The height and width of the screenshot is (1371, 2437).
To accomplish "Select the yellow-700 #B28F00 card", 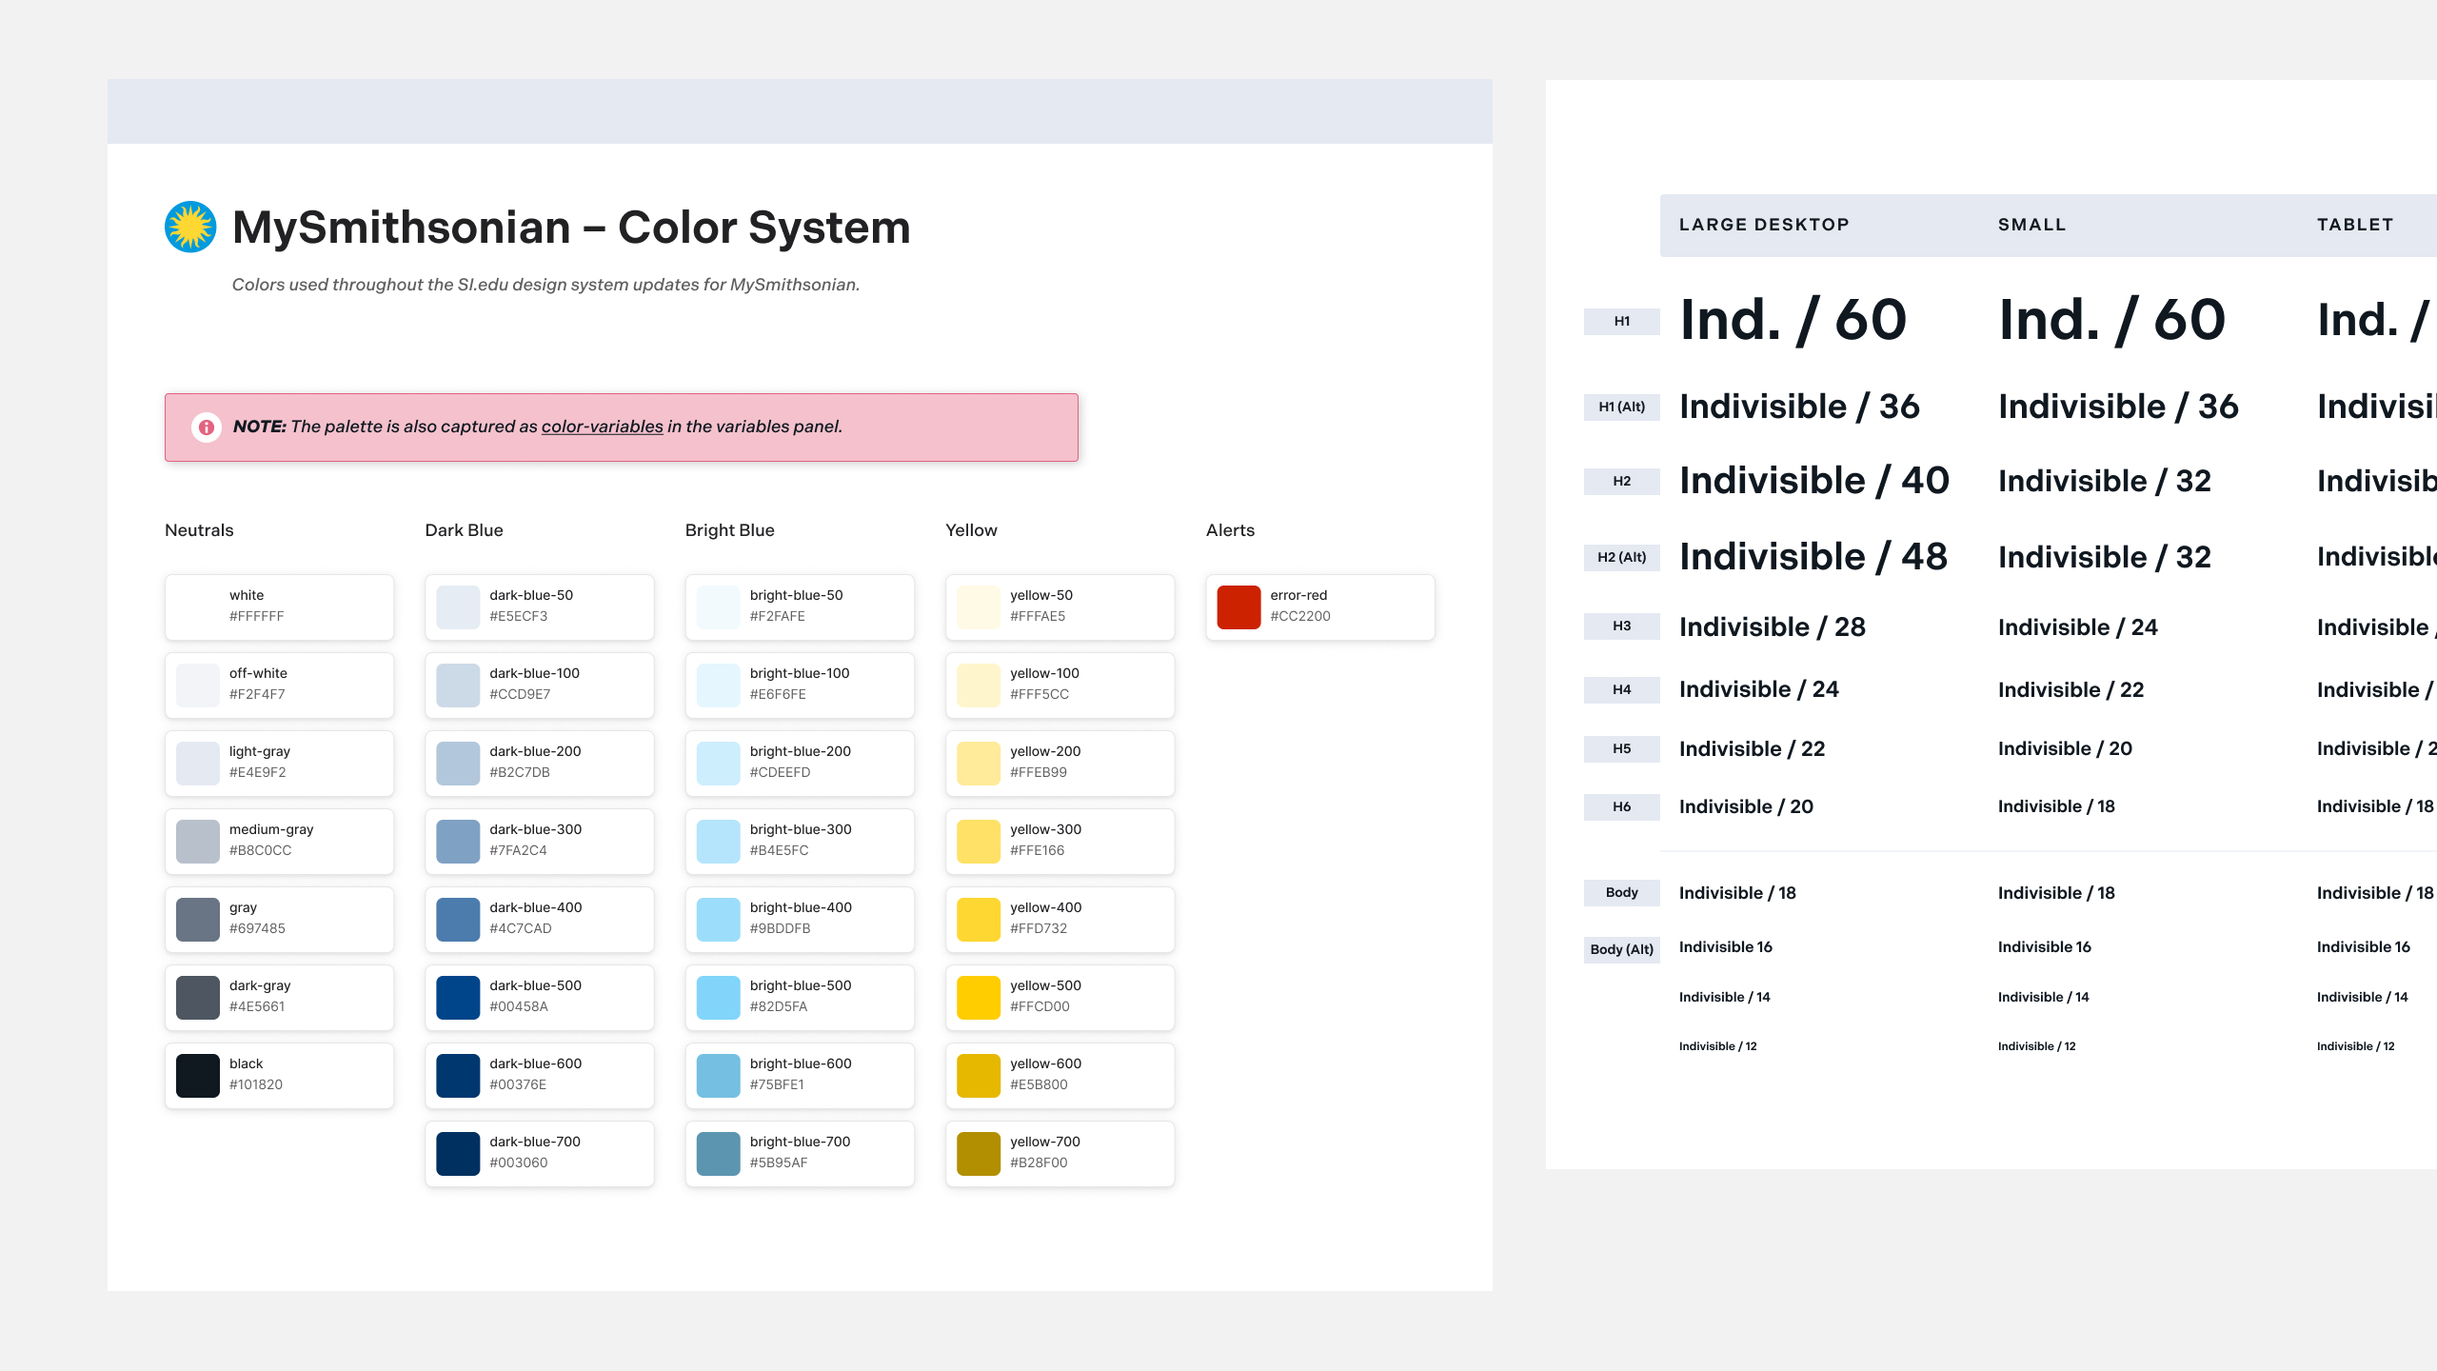I will [1060, 1153].
